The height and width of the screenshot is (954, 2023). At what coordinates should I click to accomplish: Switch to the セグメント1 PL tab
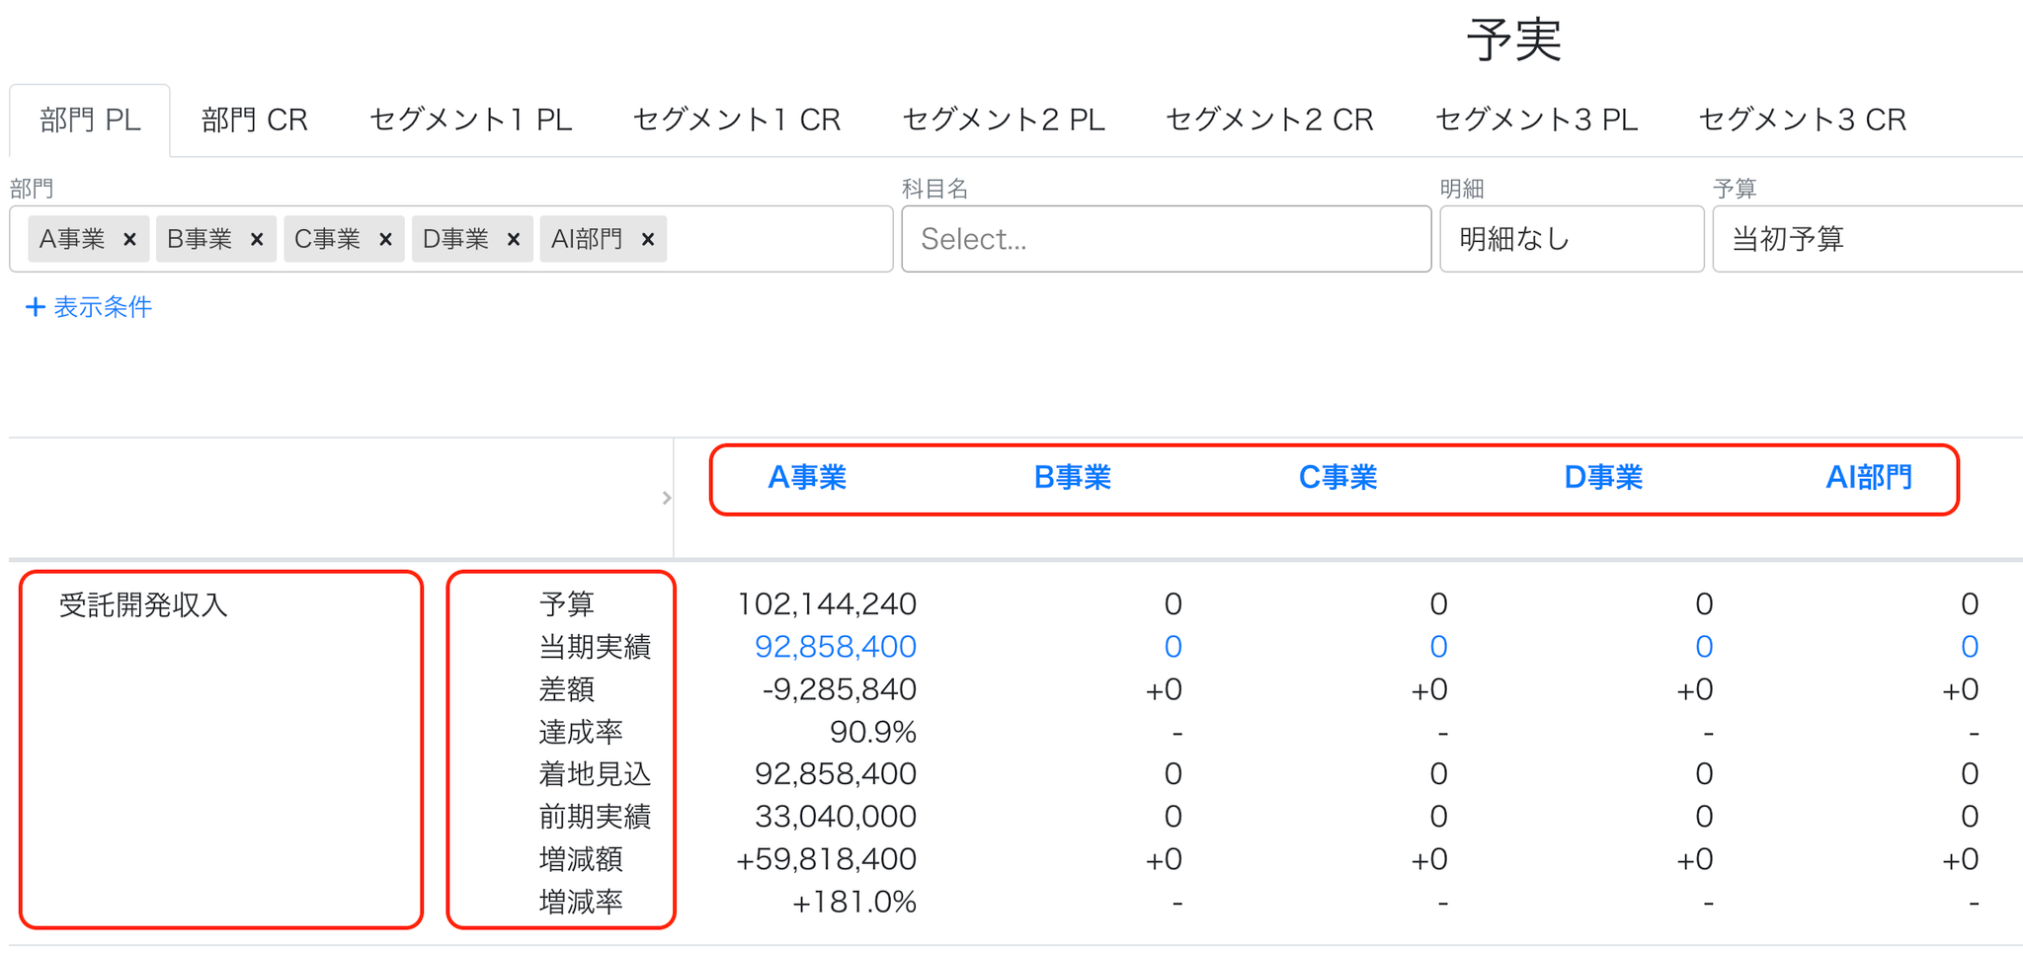click(471, 119)
